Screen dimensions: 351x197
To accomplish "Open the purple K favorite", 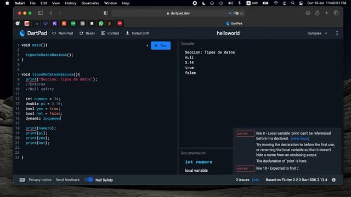I will [55, 24].
